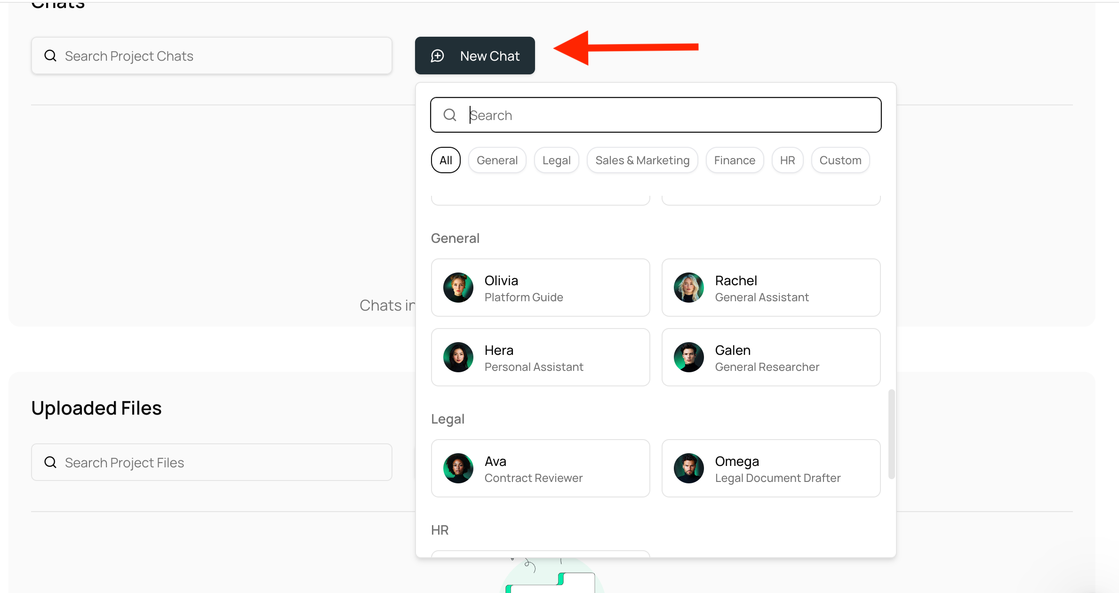This screenshot has height=593, width=1119.
Task: Select the HR filter chip
Action: point(787,160)
